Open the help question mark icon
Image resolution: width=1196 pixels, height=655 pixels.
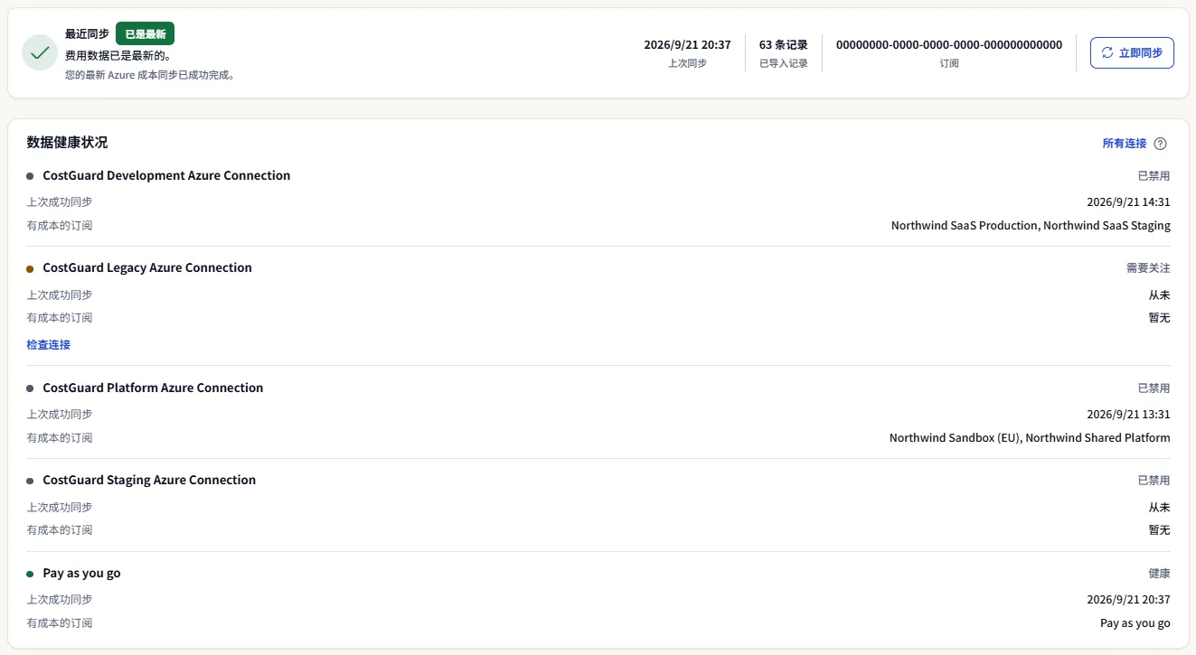click(1161, 144)
